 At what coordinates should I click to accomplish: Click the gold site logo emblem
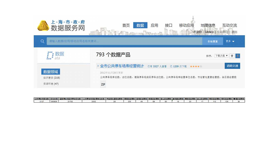coord(43,25)
